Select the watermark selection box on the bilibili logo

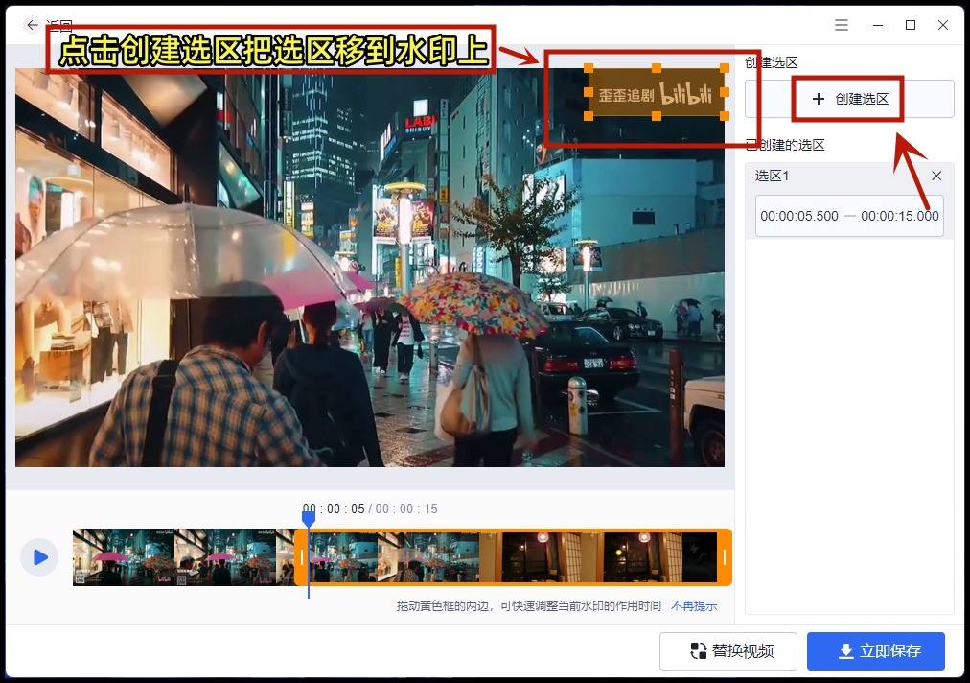(x=657, y=93)
